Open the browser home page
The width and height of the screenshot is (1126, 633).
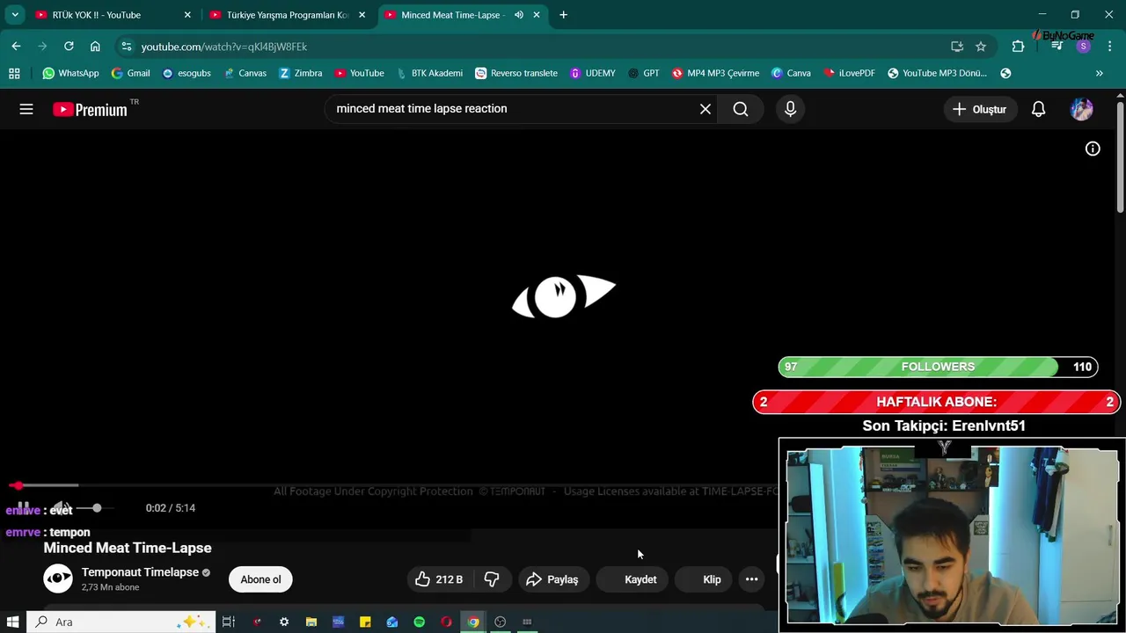point(95,47)
